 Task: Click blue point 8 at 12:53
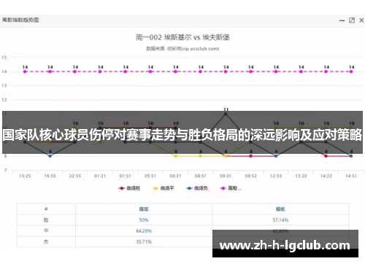(x=276, y=156)
